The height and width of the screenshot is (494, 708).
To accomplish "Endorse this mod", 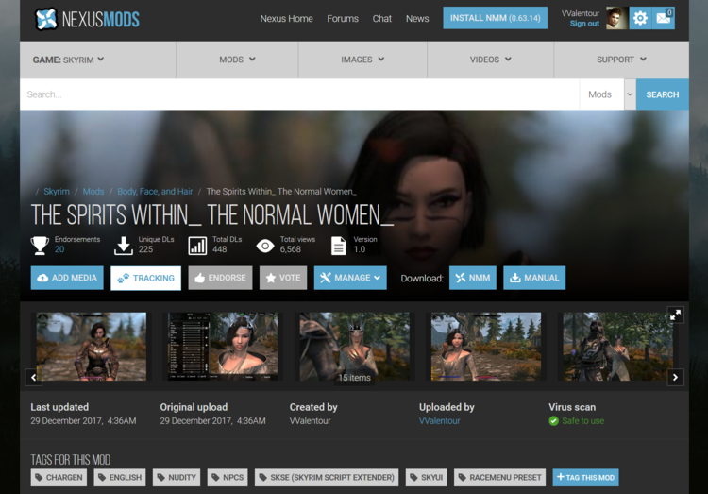I will click(x=220, y=278).
